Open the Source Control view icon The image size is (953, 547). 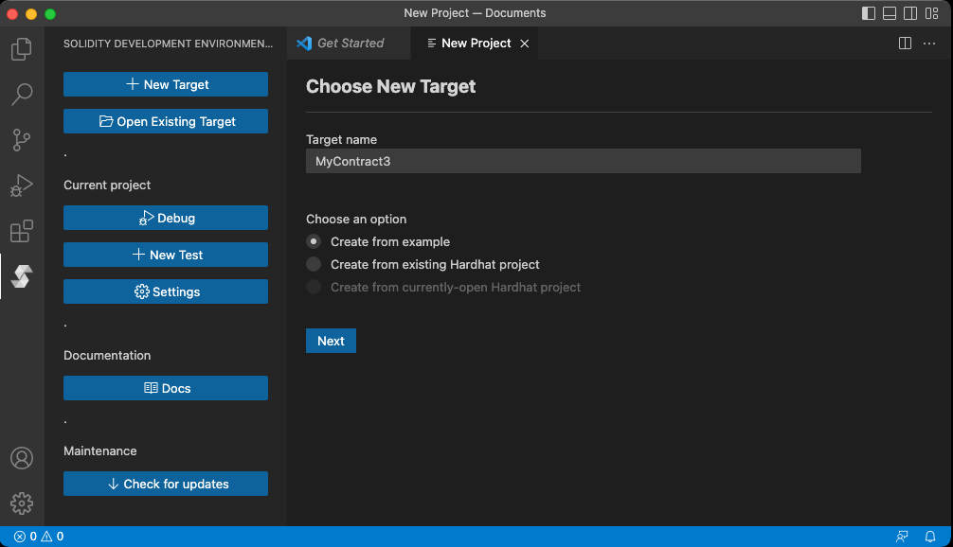click(22, 140)
